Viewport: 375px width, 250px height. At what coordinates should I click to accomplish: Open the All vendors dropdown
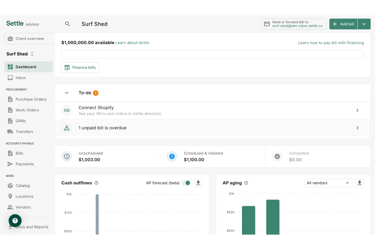329,183
